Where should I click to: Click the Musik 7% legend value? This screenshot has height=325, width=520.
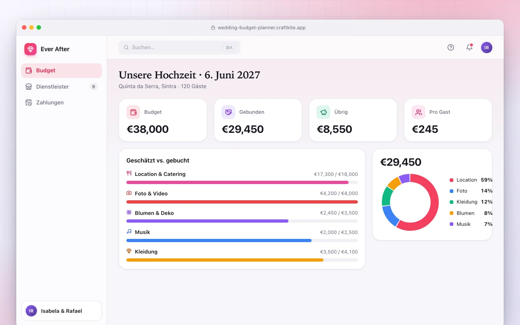(488, 224)
